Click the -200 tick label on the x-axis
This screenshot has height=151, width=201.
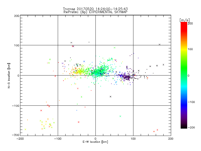click(x=20, y=139)
